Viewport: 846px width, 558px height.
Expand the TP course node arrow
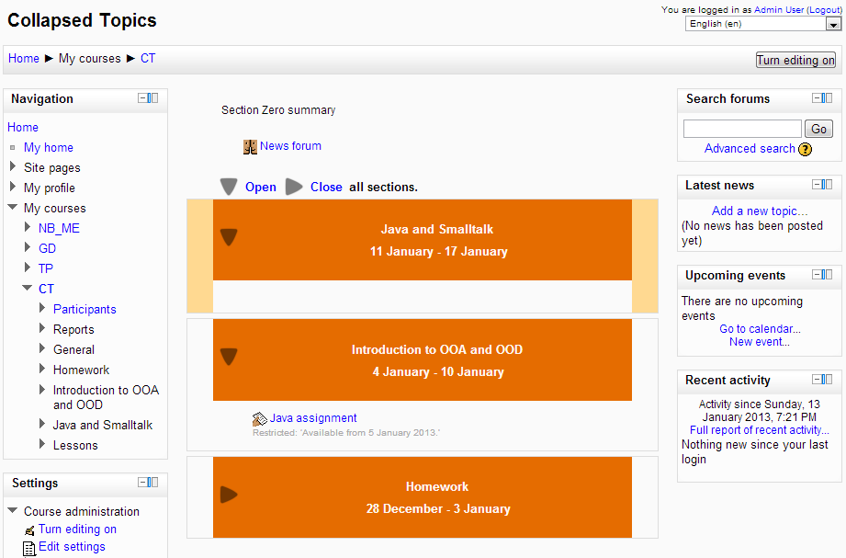point(28,267)
